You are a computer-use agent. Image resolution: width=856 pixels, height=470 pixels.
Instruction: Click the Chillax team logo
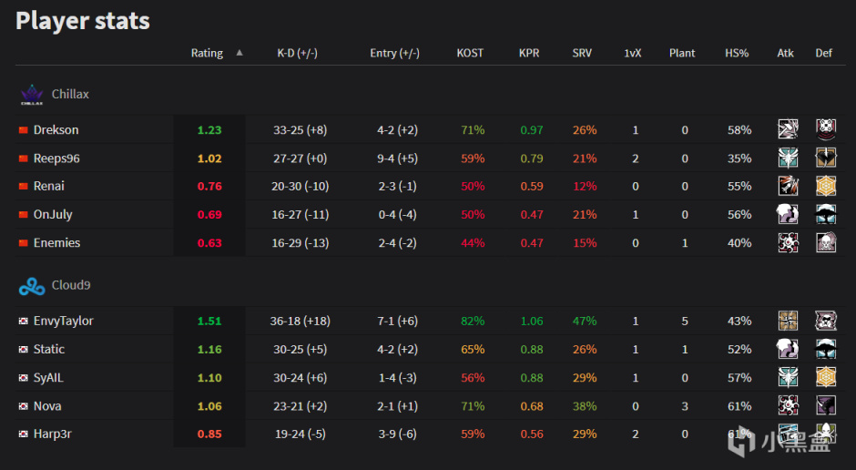31,94
